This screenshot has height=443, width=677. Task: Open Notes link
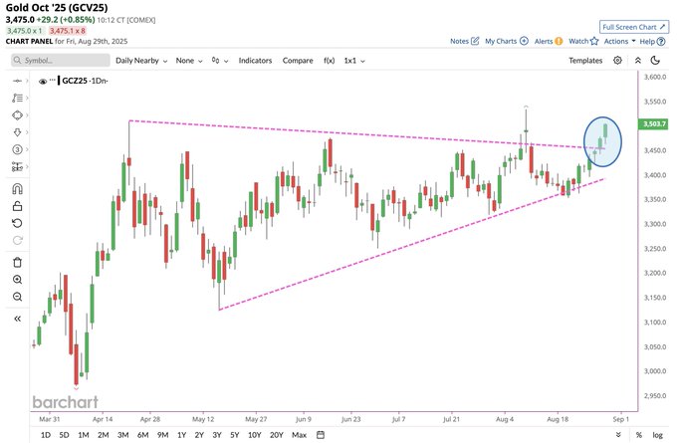[x=465, y=41]
